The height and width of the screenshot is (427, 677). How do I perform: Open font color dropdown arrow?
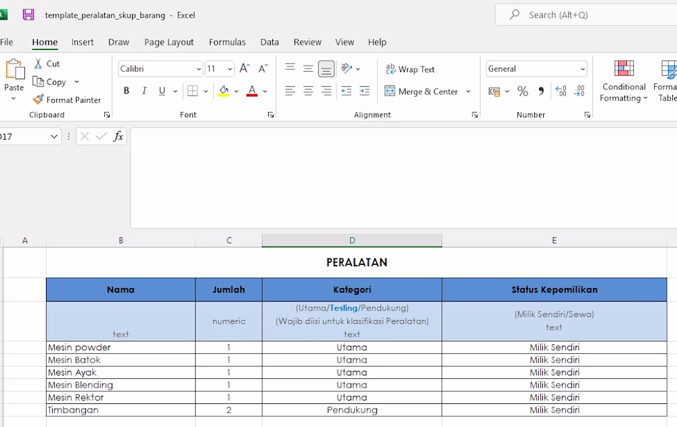point(265,91)
